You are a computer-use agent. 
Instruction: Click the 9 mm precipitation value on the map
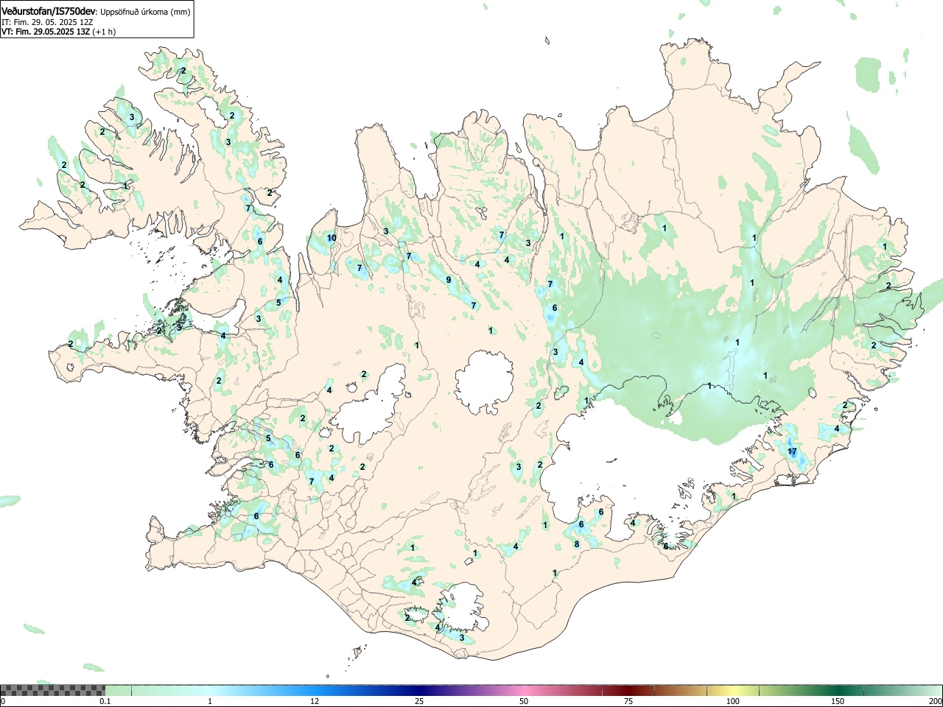coord(448,280)
